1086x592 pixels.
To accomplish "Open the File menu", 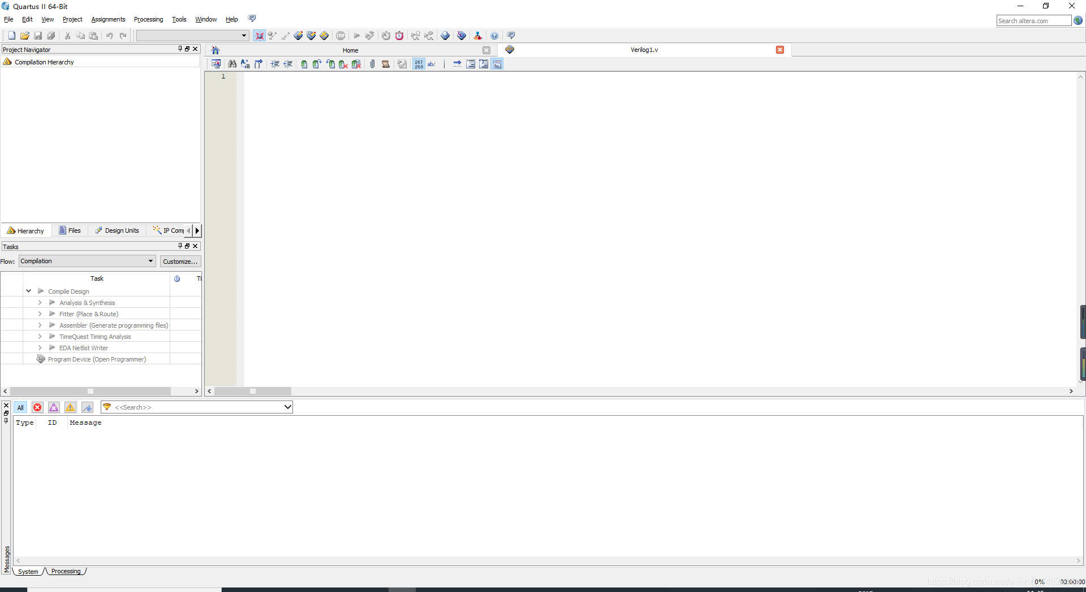I will point(8,19).
